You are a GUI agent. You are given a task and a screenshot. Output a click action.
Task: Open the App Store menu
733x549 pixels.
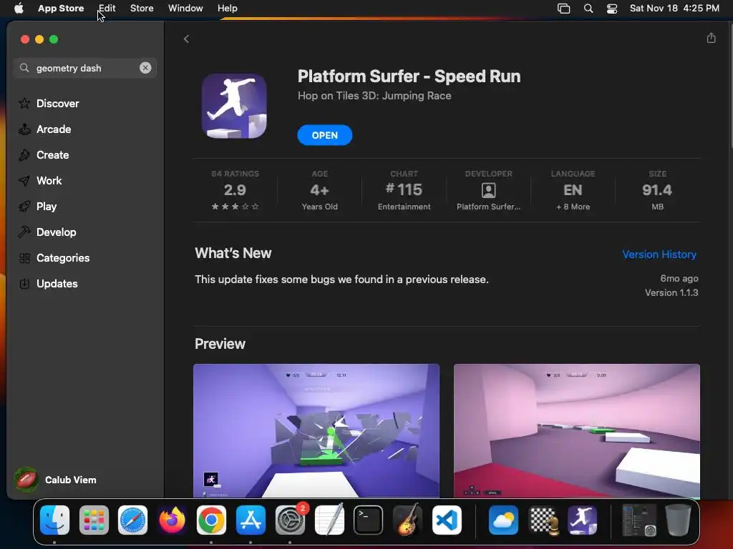tap(61, 8)
